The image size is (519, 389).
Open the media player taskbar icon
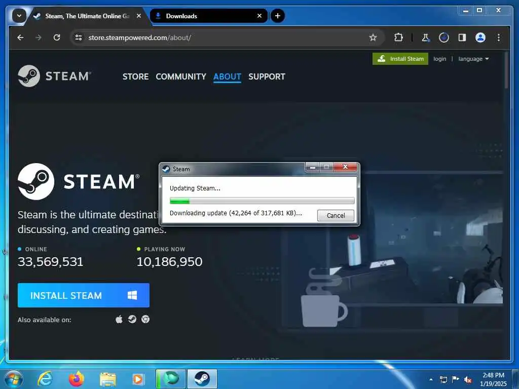tap(138, 379)
